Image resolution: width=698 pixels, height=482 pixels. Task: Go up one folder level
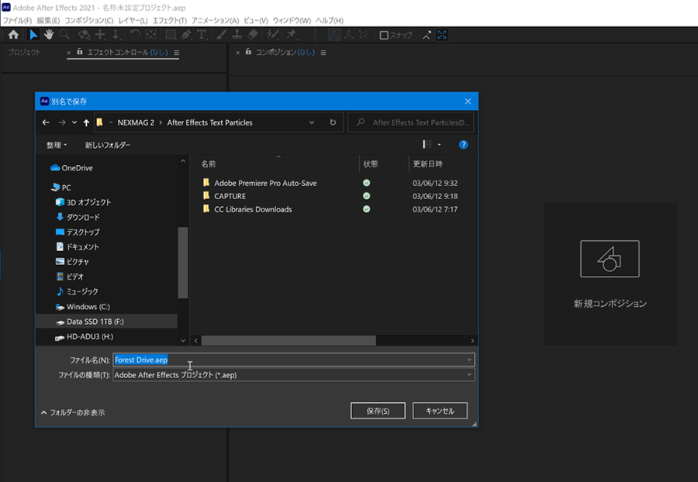point(86,122)
